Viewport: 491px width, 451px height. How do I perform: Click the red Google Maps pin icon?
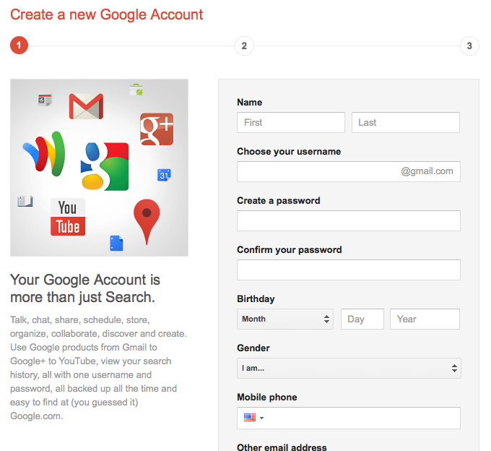point(147,221)
